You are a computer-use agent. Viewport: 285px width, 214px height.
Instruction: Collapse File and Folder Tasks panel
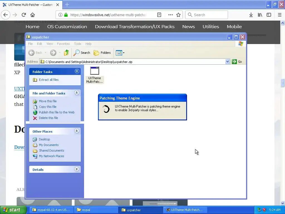77,93
